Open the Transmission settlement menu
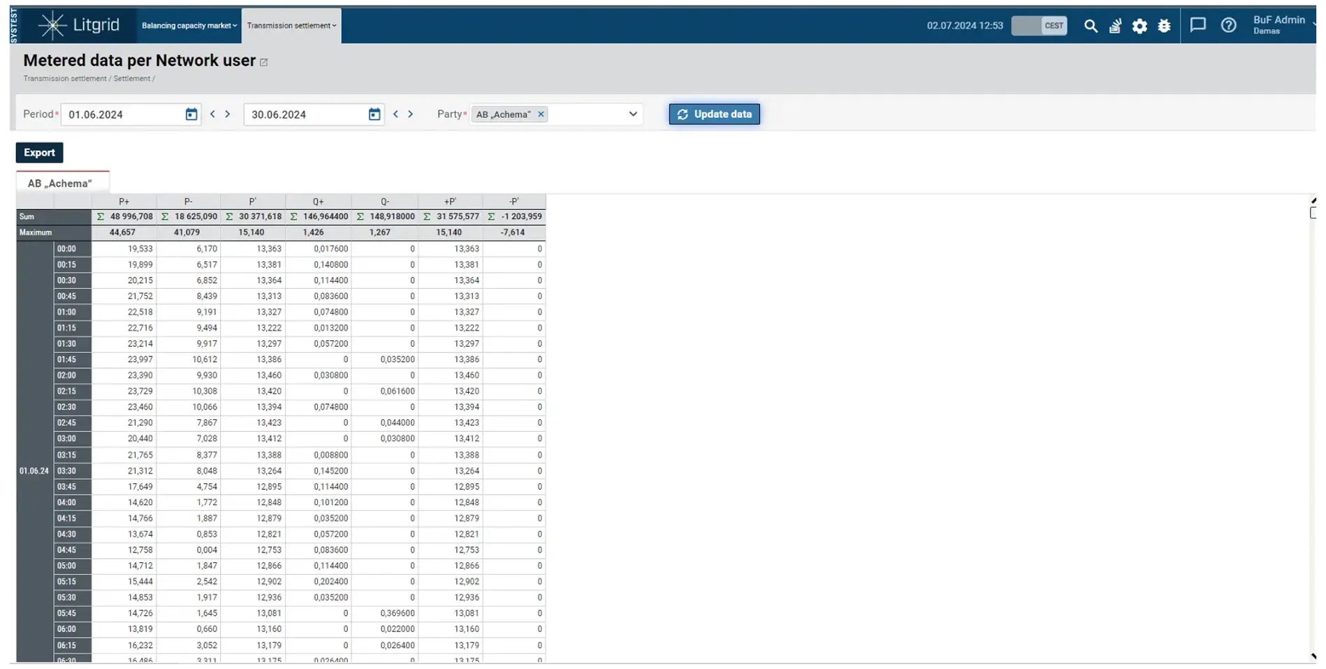This screenshot has width=1326, height=669. pos(291,26)
